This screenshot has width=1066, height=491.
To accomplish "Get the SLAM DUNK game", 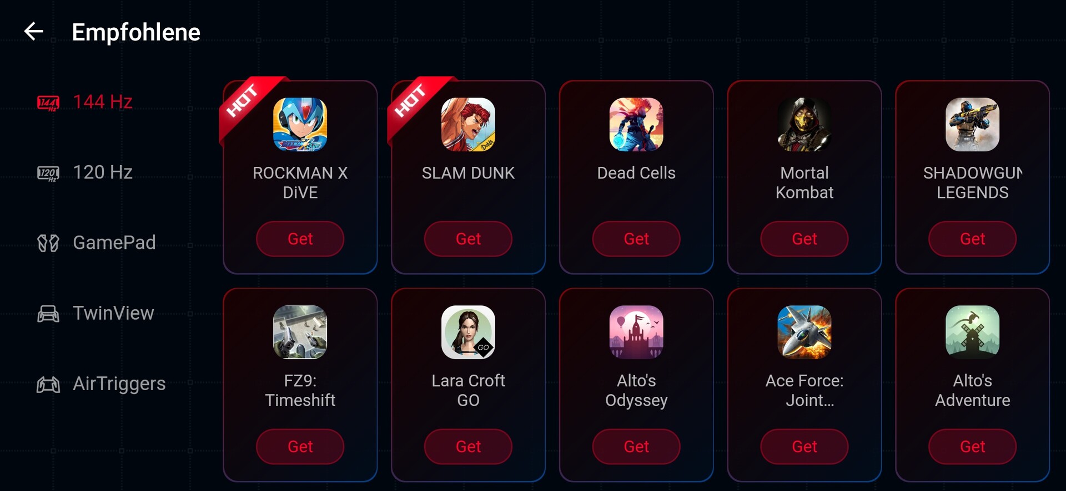I will pos(468,239).
